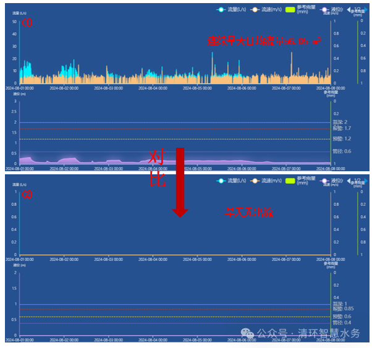372x348 pixels.
Task: Click the green 参考雨量 swatch in top legend
Action: pos(289,9)
